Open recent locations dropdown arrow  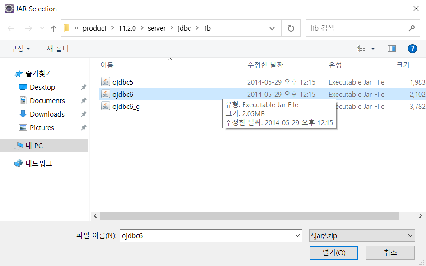point(42,28)
